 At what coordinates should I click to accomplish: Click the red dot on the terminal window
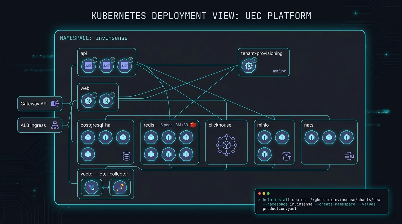pos(259,193)
